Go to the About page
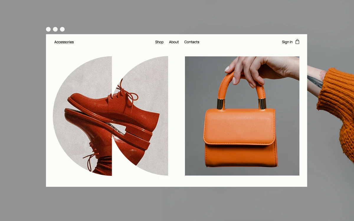This screenshot has height=221, width=354. (x=174, y=42)
